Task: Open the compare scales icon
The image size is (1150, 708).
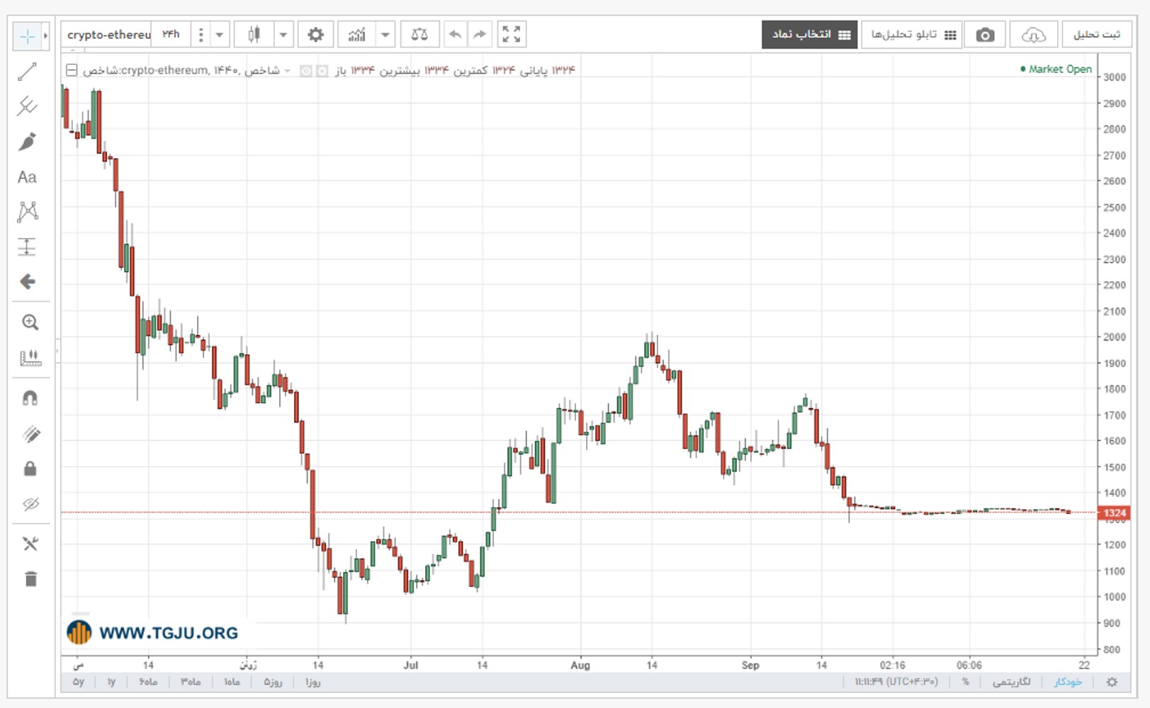Action: [x=419, y=35]
